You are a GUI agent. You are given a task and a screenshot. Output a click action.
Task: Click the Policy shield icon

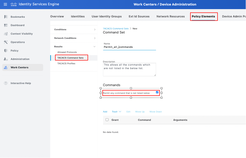pos(6,51)
